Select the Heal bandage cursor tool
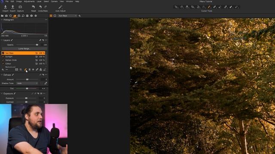Image resolution: width=275 pixels, height=154 pixels. (214, 7)
